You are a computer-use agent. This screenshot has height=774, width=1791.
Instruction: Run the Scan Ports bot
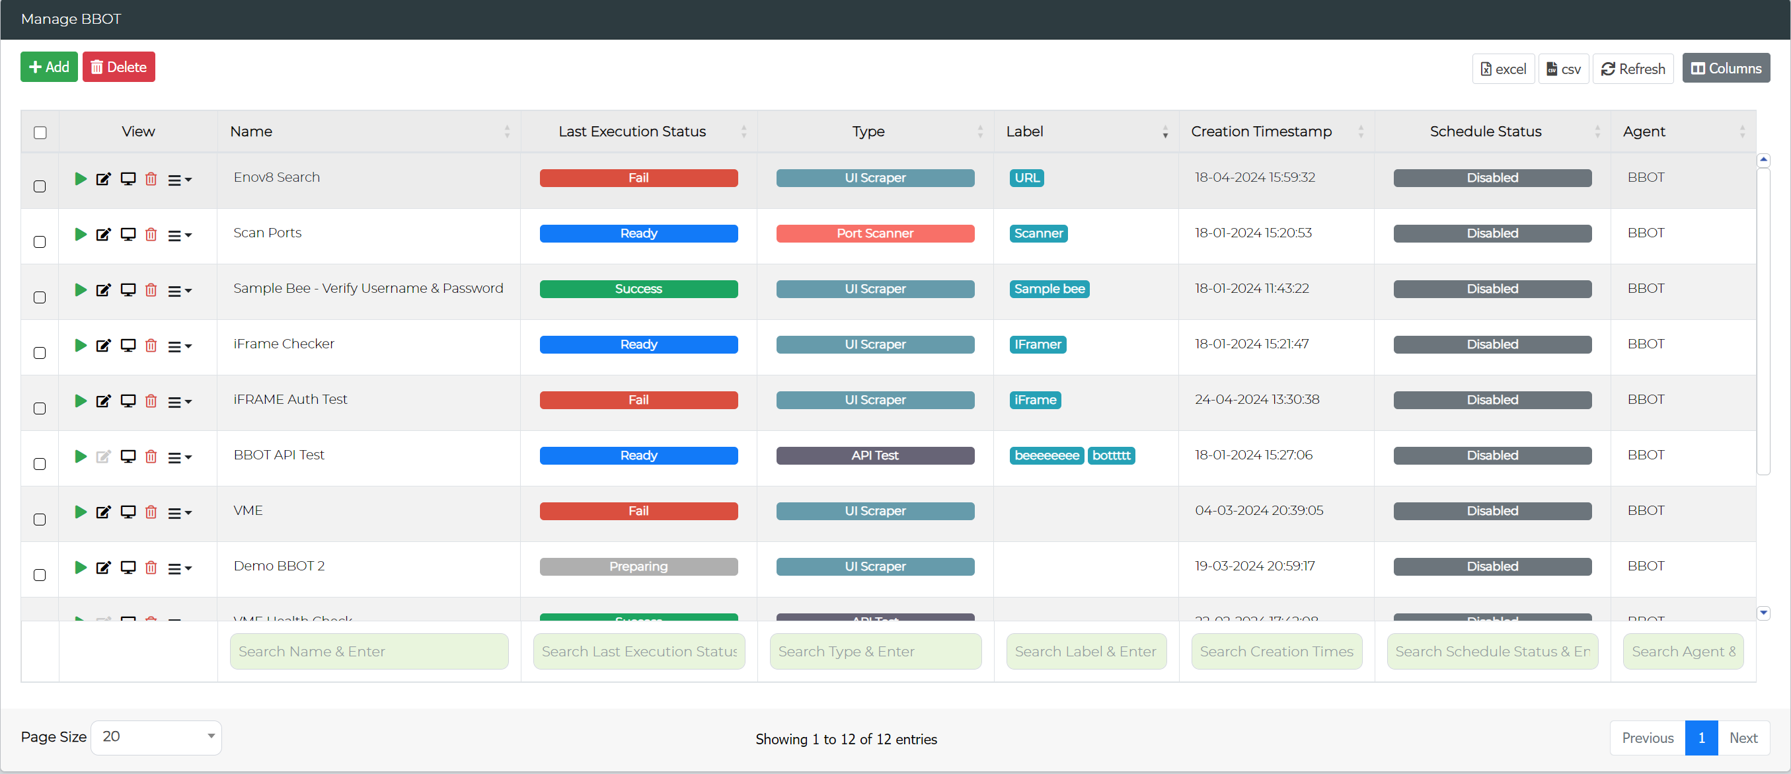pyautogui.click(x=81, y=235)
